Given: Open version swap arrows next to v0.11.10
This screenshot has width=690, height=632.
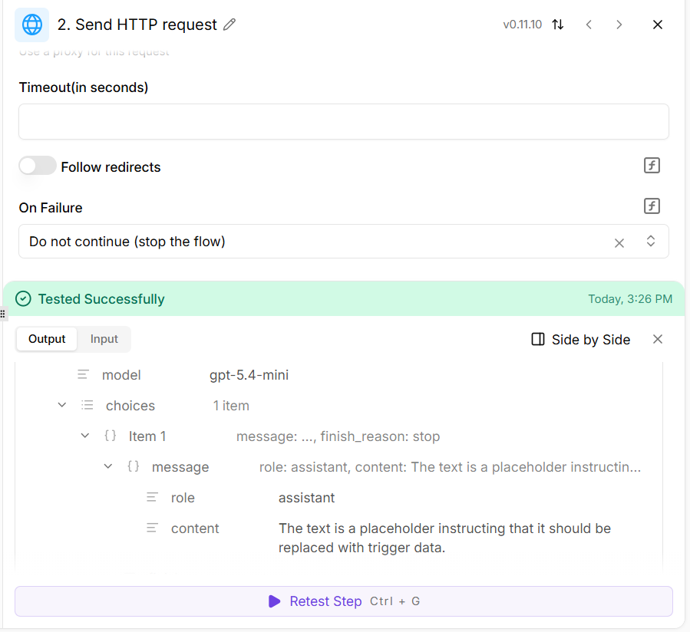Looking at the screenshot, I should click(558, 25).
